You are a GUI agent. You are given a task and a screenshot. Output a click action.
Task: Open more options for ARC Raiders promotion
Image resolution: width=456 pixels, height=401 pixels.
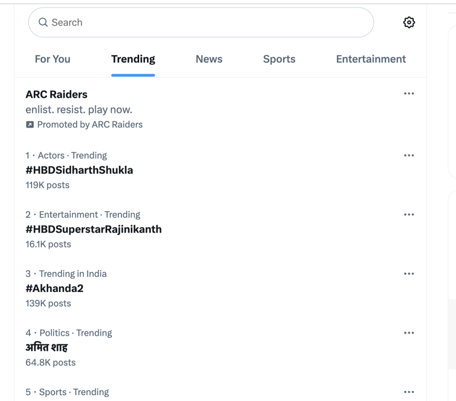(409, 94)
